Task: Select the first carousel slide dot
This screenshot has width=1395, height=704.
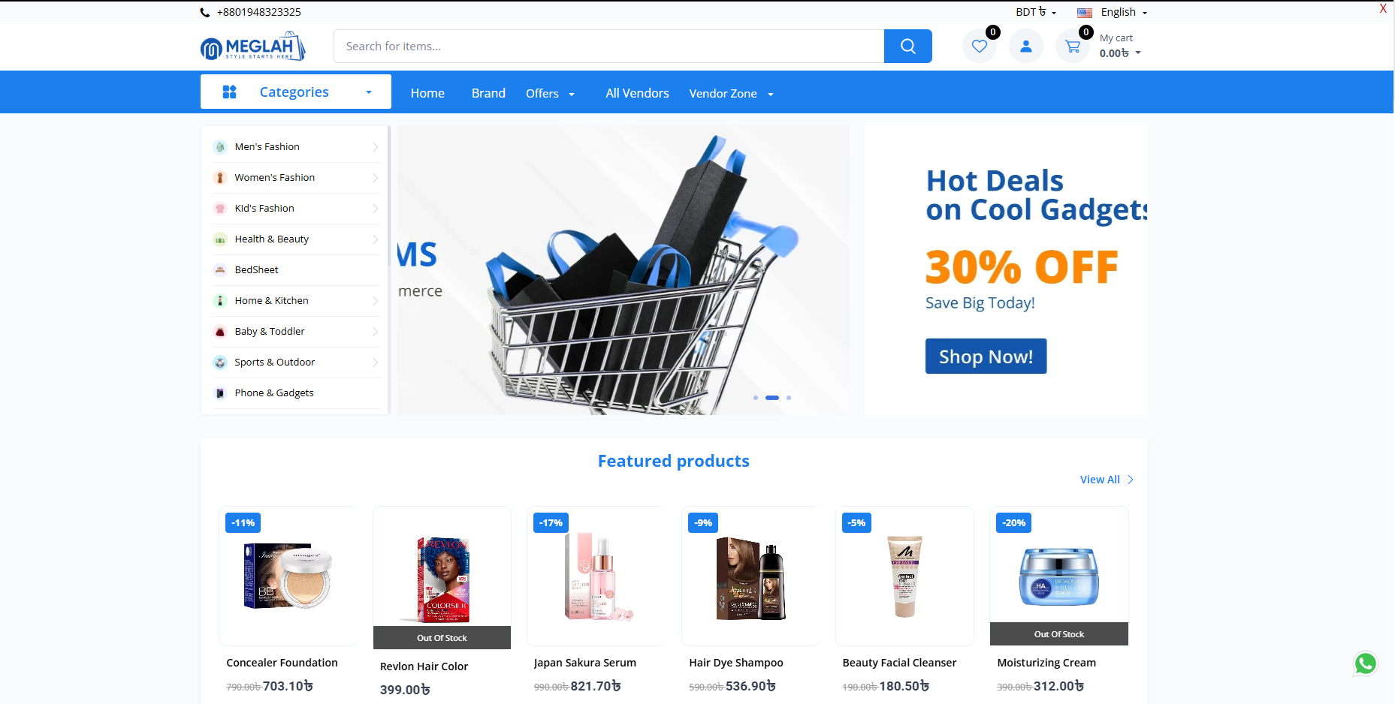Action: pyautogui.click(x=755, y=398)
